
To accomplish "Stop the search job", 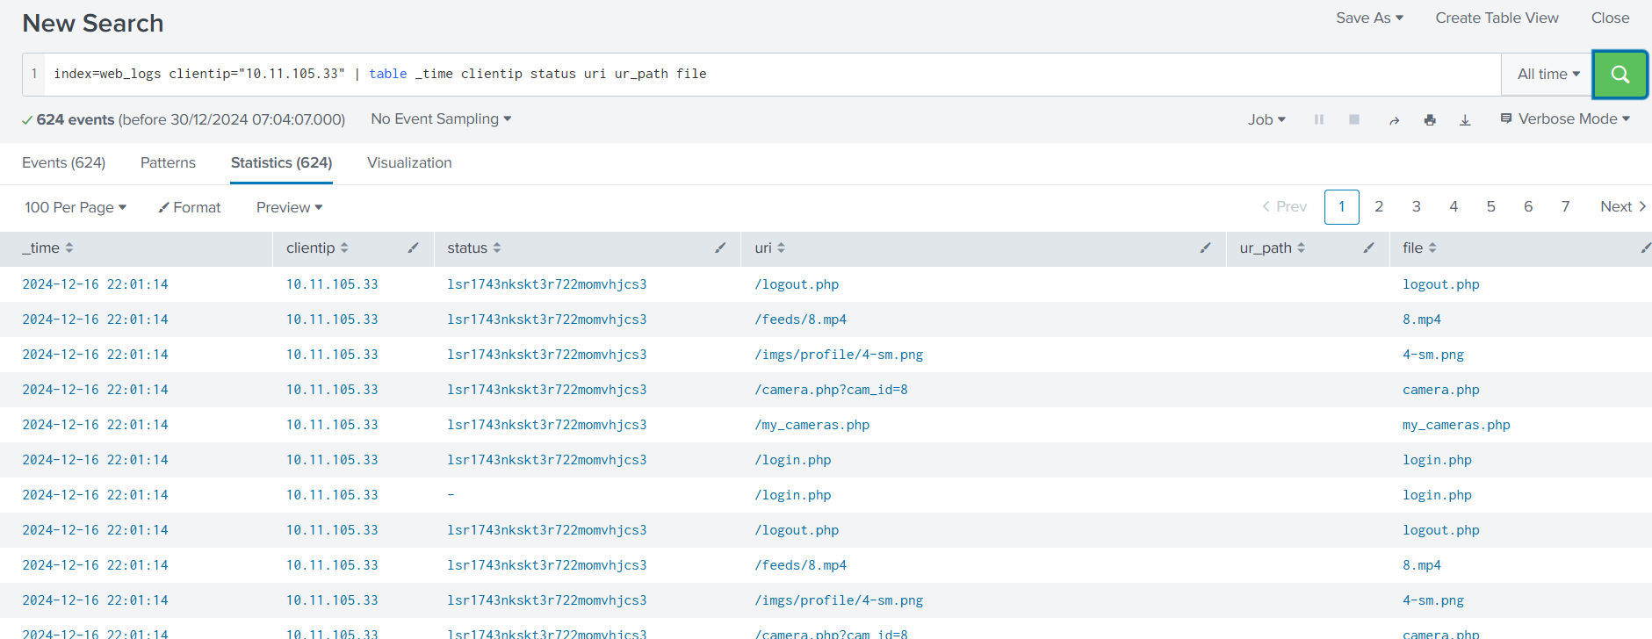I will pyautogui.click(x=1353, y=119).
